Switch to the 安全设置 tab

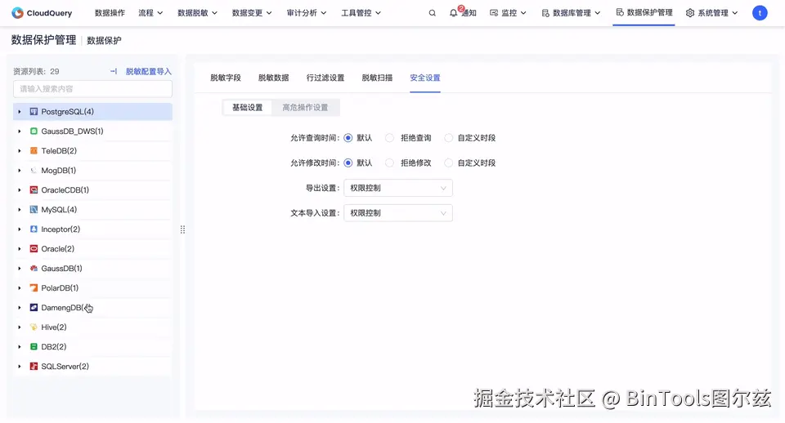[425, 78]
